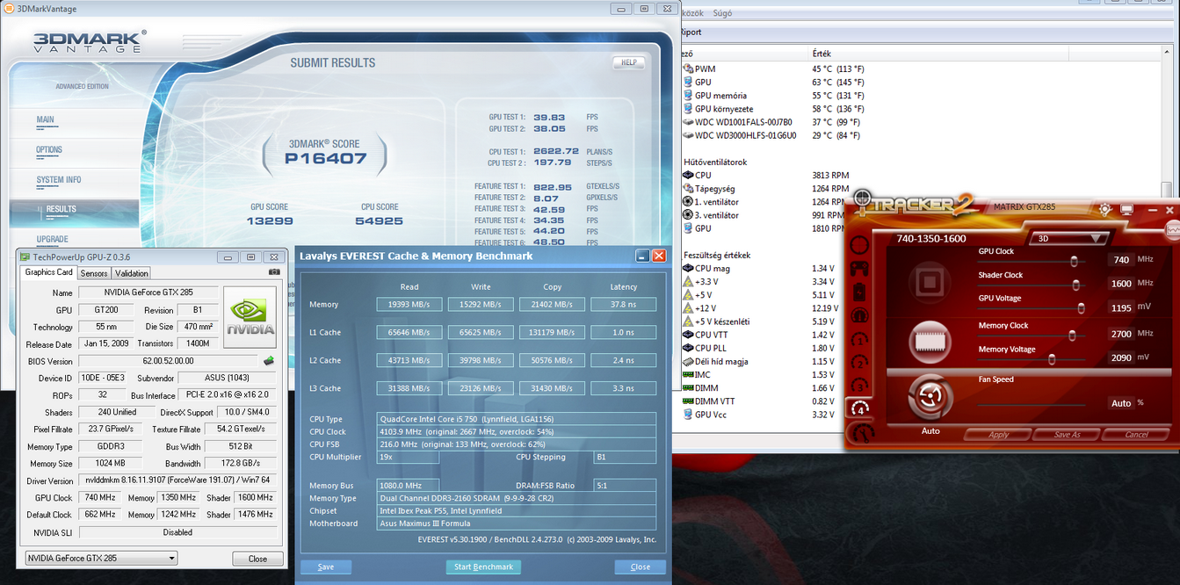Open iTracker2 settings gear-bulb icon
Image resolution: width=1180 pixels, height=585 pixels.
(x=1105, y=210)
